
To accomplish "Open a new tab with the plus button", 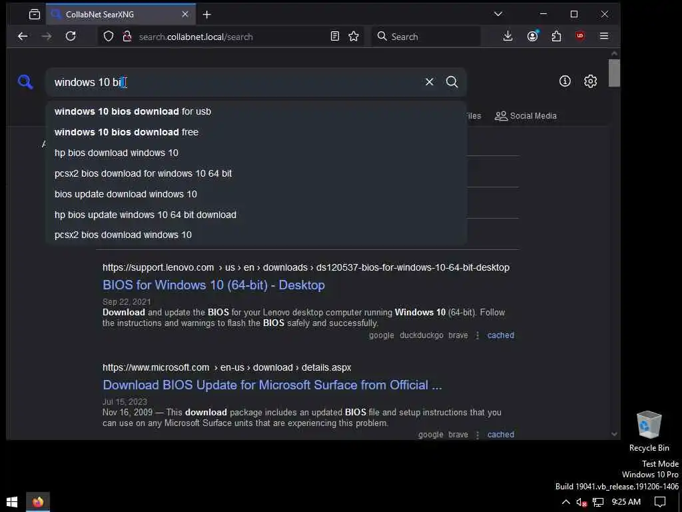I will point(207,15).
